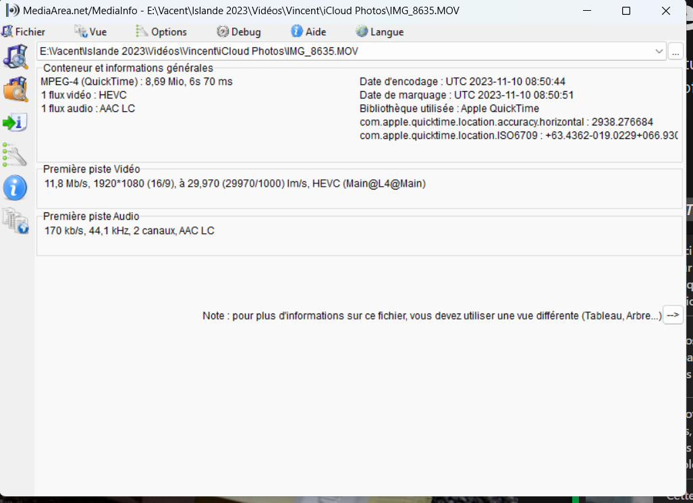Click 'Date de marquage' line
Image resolution: width=693 pixels, height=503 pixels.
(x=466, y=95)
